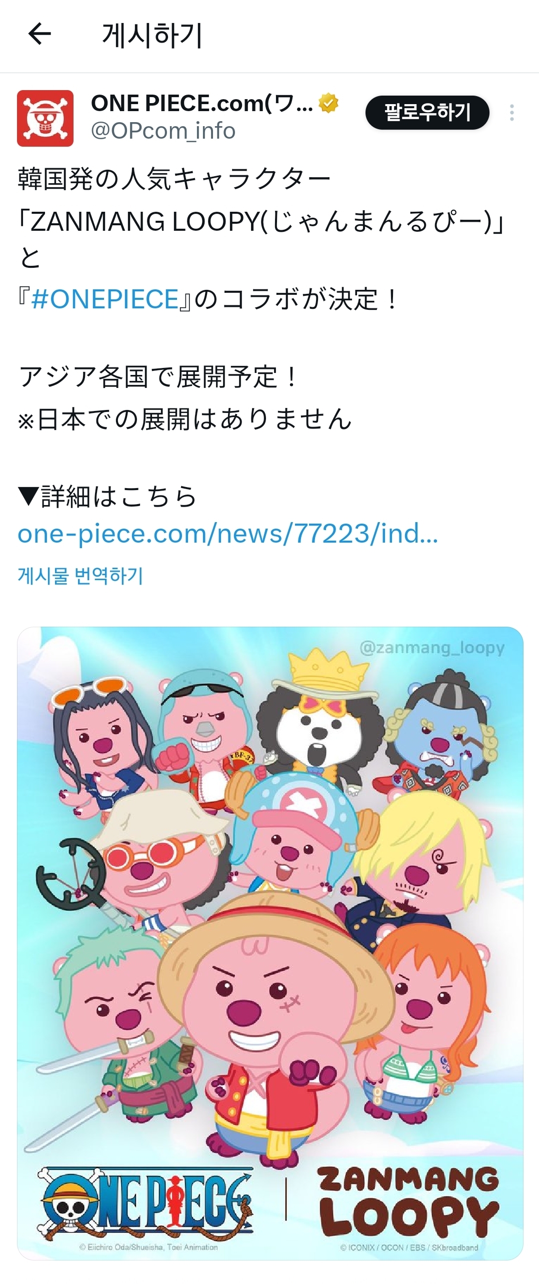The width and height of the screenshot is (539, 1284).
Task: Tap the back arrow icon
Action: tap(39, 35)
